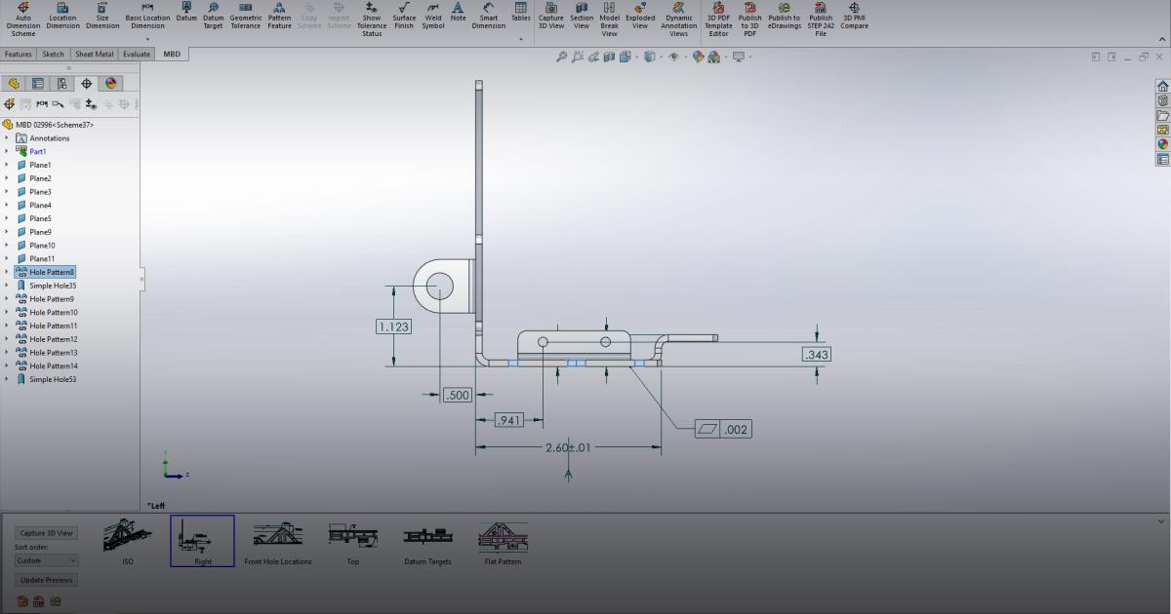Click the Capture 3D View button
Viewport: 1171px width, 614px height.
coord(45,532)
